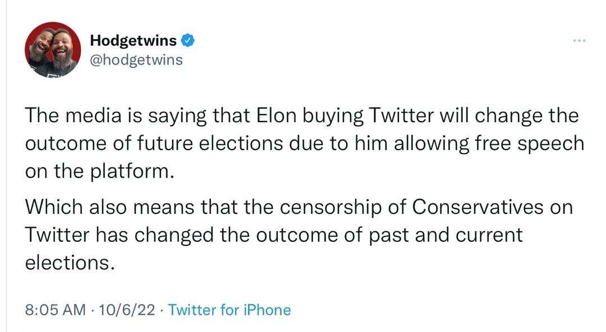Tap the circular avatar showing two laughing men
Viewport: 606px width, 332px height.
pos(52,48)
